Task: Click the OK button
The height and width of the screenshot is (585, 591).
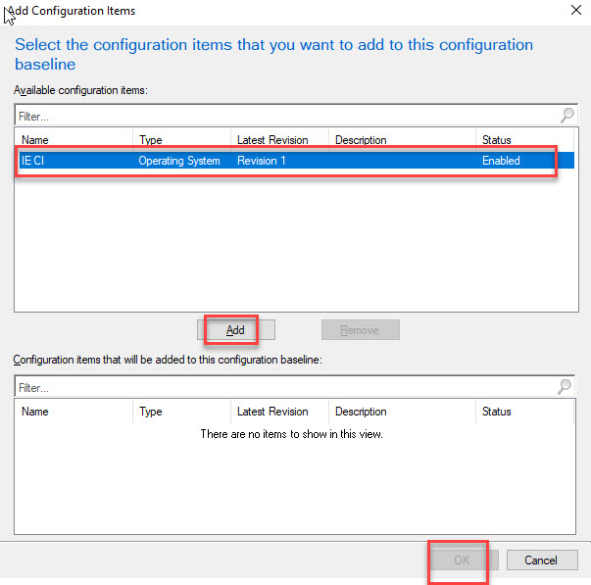Action: [x=460, y=561]
